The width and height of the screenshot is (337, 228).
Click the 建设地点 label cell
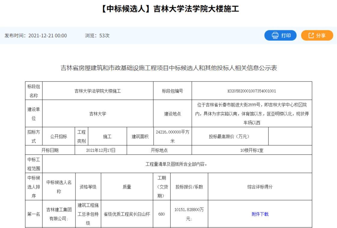pyautogui.click(x=172, y=114)
